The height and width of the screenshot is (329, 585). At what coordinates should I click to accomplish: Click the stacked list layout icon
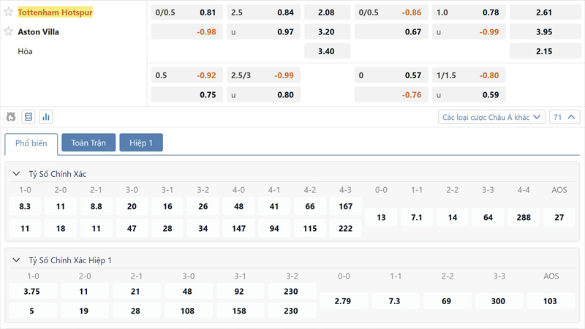click(29, 117)
